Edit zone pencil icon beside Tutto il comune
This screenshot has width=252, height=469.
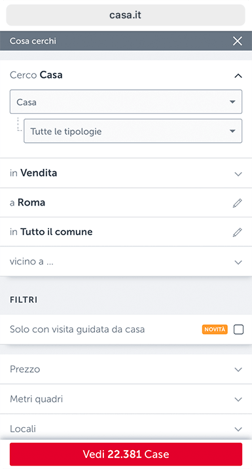pos(238,232)
